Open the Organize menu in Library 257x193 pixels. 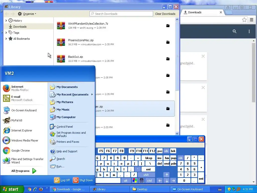pos(27,14)
